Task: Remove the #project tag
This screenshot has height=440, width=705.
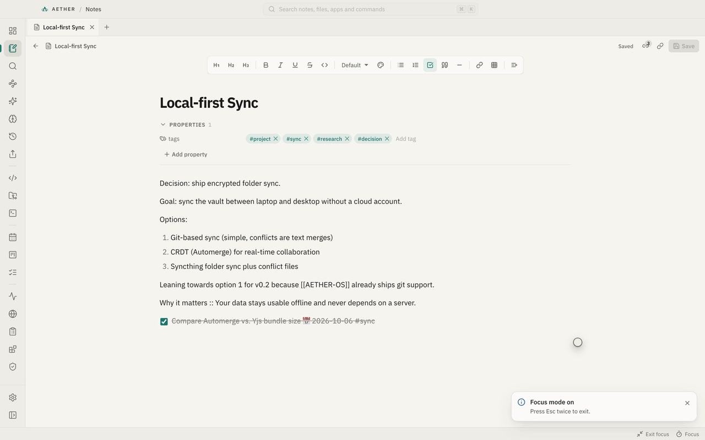Action: (x=276, y=139)
